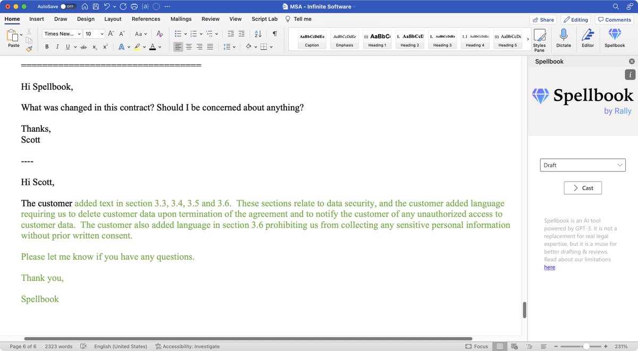
Task: Open the Change Case Aa dropdown
Action: pos(141,33)
